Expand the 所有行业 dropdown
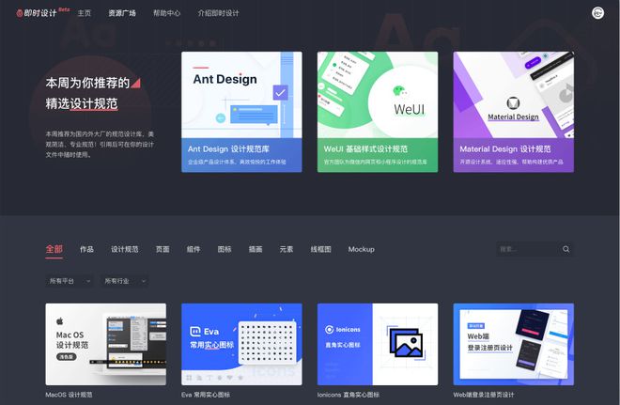 125,281
